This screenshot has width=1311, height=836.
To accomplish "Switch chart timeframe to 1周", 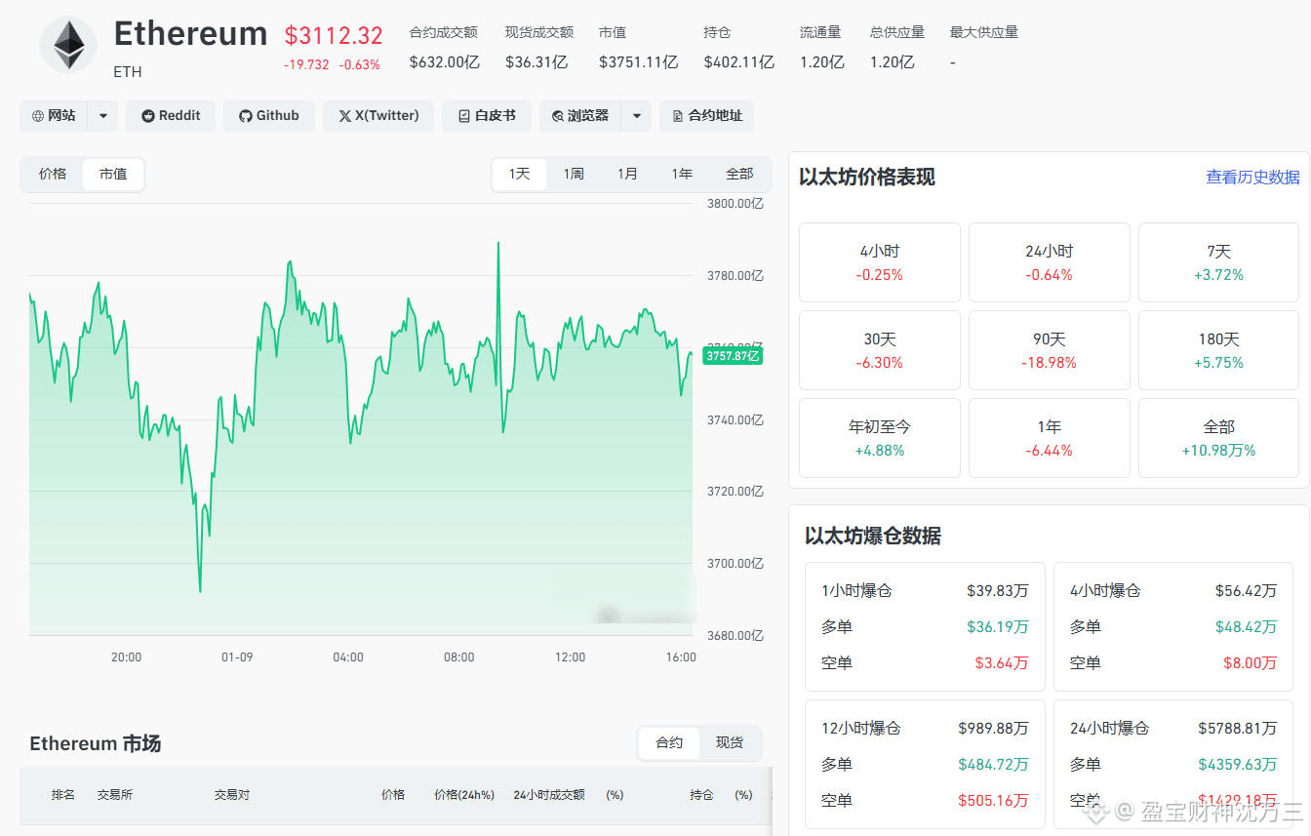I will click(574, 173).
